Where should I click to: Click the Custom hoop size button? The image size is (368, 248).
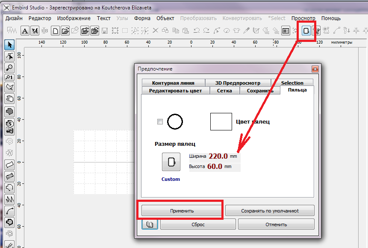coord(171,162)
